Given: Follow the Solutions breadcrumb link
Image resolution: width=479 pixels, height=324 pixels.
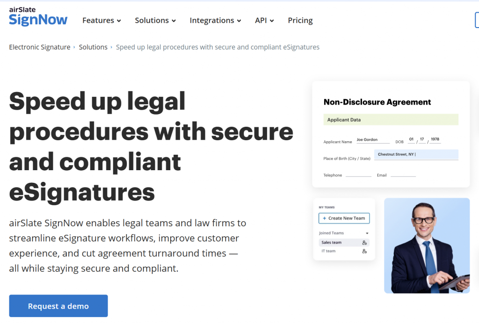Looking at the screenshot, I should tap(93, 47).
